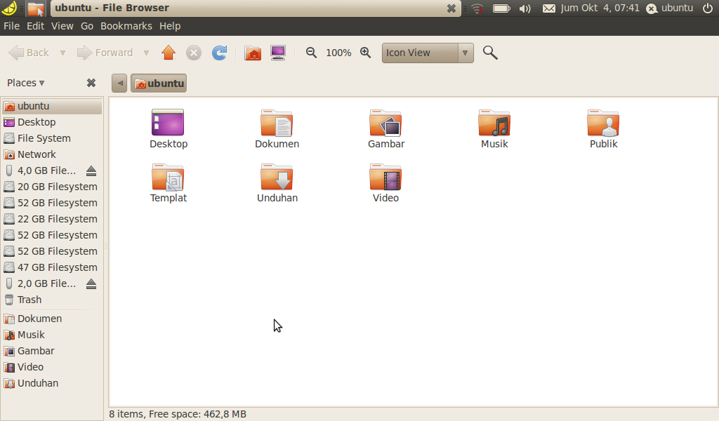Image resolution: width=719 pixels, height=421 pixels.
Task: Click the ubuntu path bar button
Action: click(x=159, y=83)
